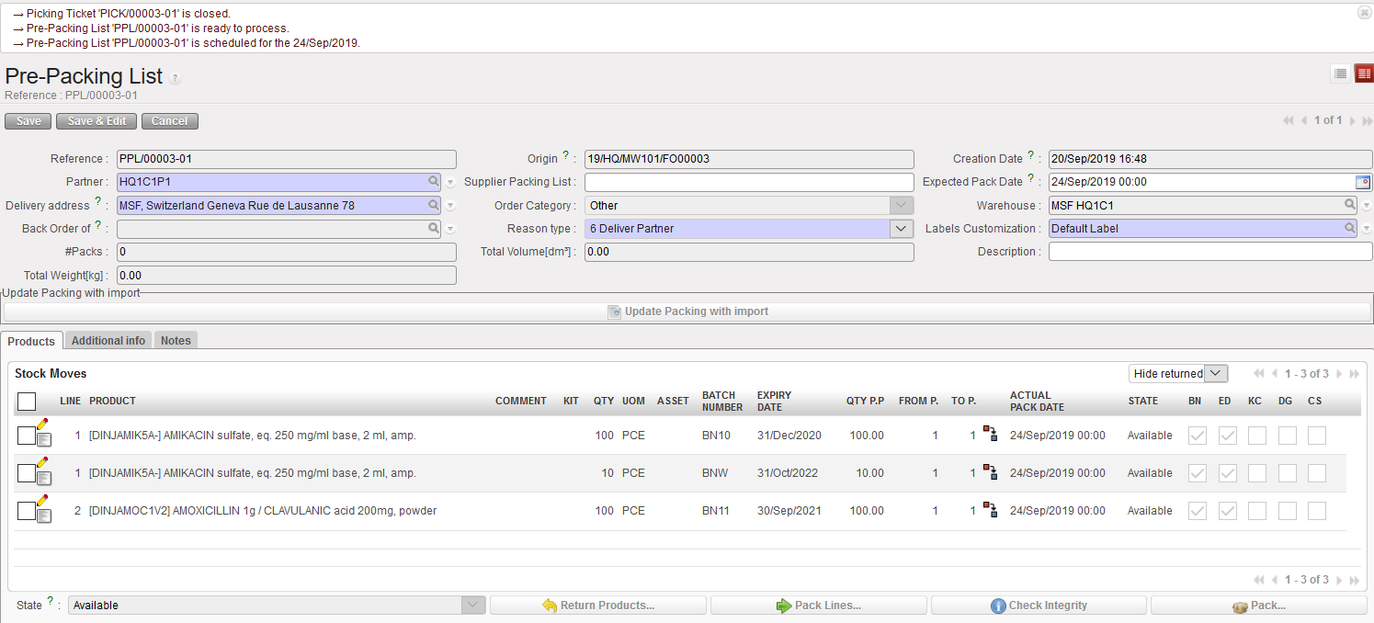This screenshot has height=623, width=1374.
Task: Click the split line icon for BNW row
Action: [989, 472]
